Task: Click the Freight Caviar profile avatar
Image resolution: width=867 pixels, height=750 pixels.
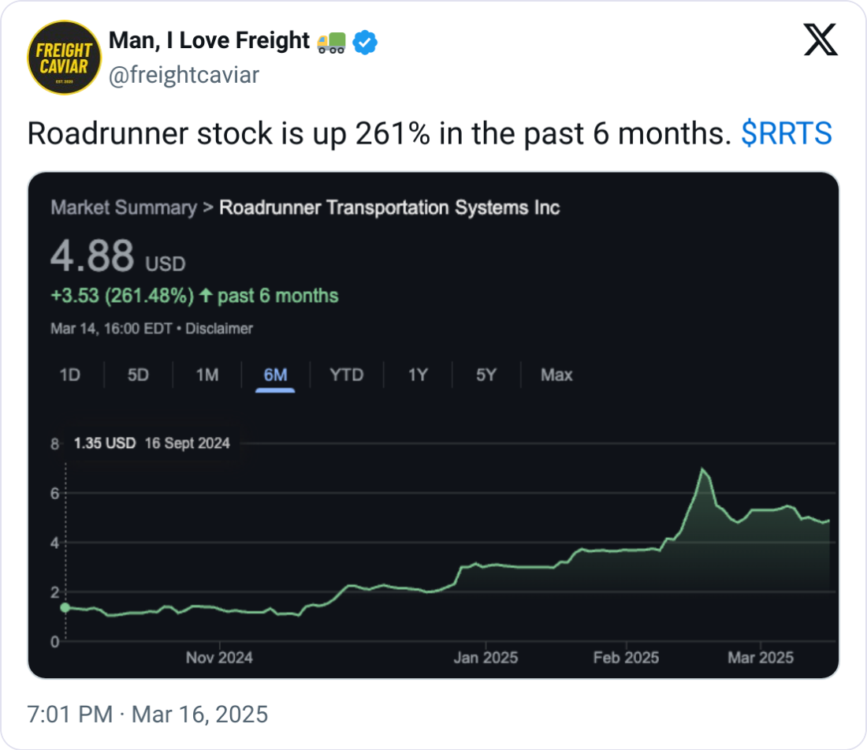Action: pos(65,58)
